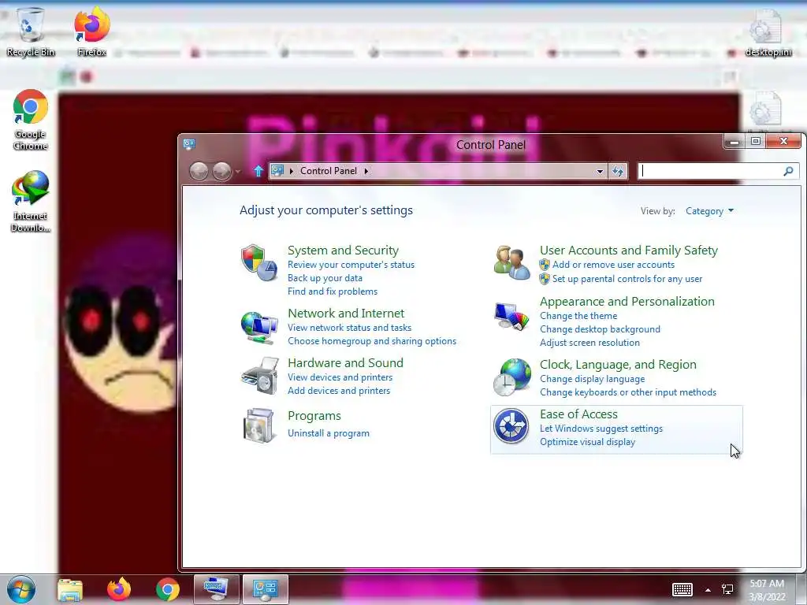
Task: Click Review your computer's status
Action: click(351, 265)
